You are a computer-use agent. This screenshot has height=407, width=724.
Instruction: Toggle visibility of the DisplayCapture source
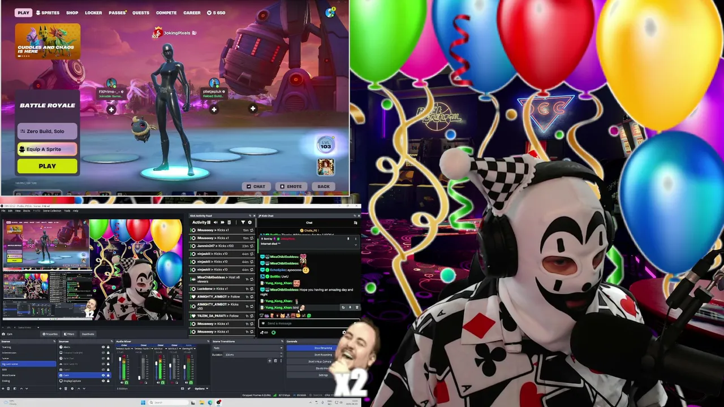(103, 381)
